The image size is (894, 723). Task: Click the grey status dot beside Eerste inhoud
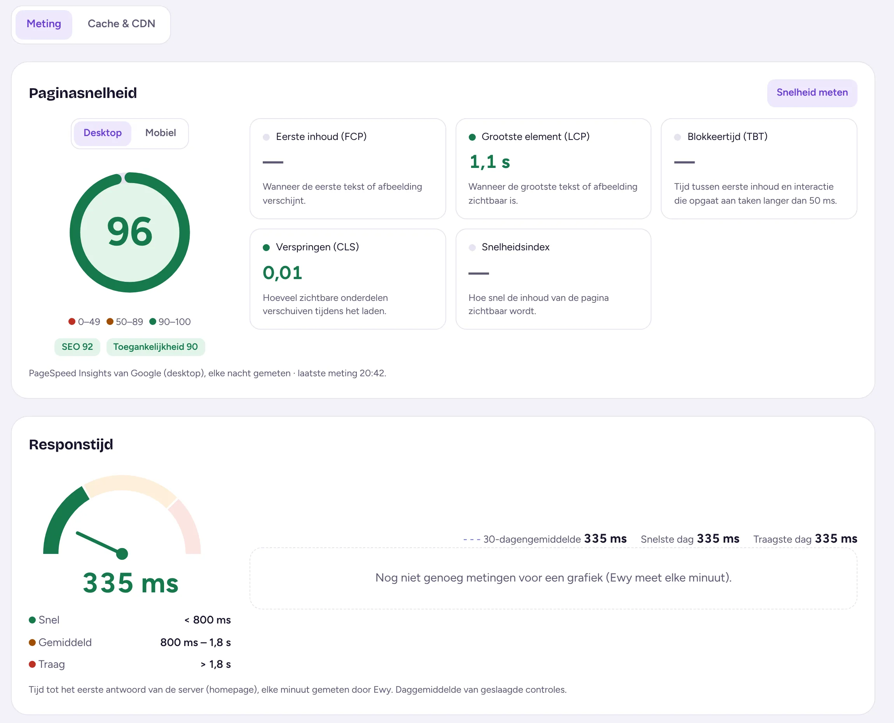pos(266,137)
